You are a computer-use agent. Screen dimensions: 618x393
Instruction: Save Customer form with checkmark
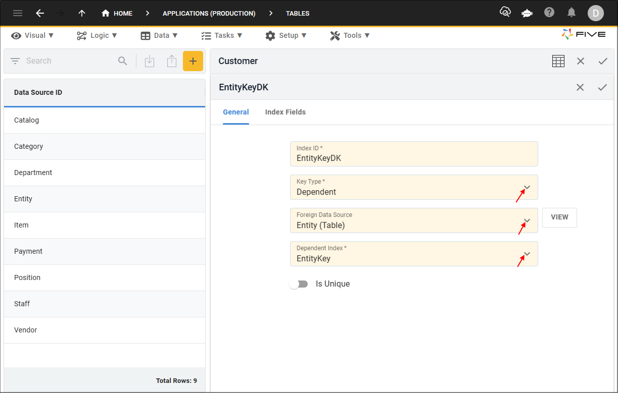tap(603, 61)
